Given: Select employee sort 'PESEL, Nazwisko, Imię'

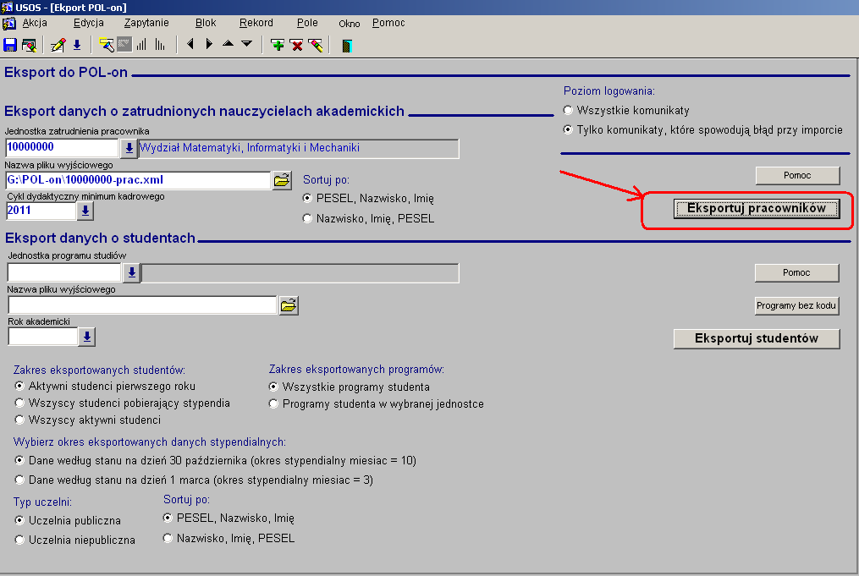Looking at the screenshot, I should click(x=307, y=198).
